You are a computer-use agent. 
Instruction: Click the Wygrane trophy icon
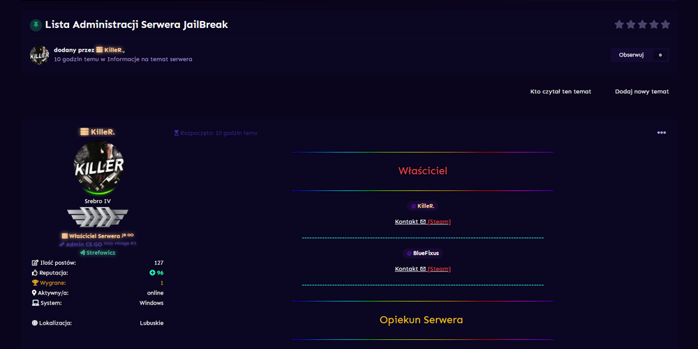[35, 283]
